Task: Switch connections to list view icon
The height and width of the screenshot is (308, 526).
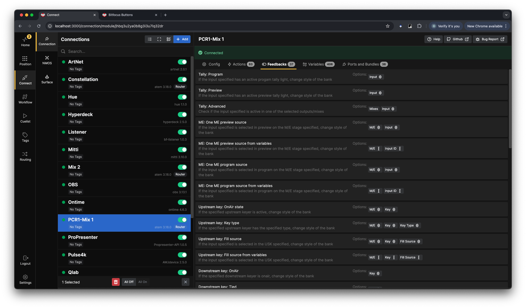Action: click(x=150, y=39)
